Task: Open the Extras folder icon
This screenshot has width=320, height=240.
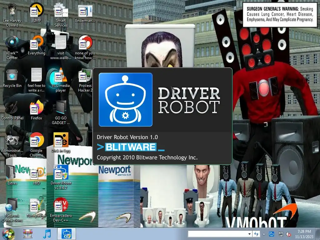Action: pos(12,175)
